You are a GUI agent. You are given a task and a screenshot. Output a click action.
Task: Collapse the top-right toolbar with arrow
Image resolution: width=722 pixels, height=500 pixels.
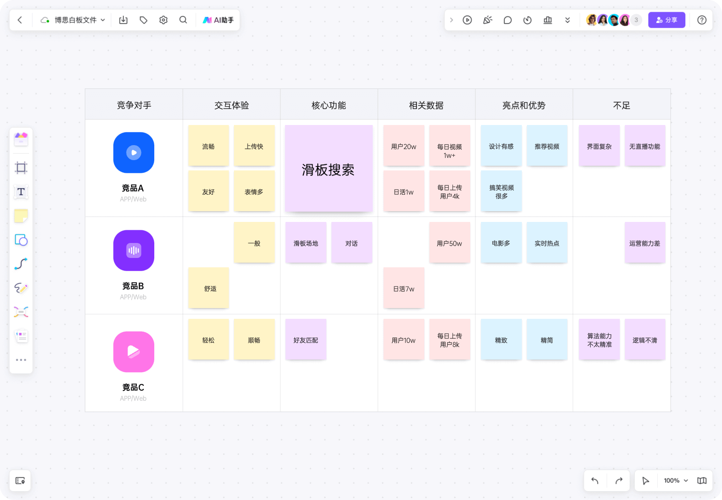pyautogui.click(x=451, y=20)
